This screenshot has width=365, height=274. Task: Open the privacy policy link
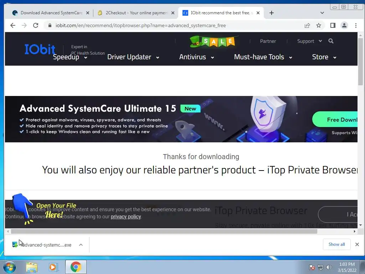pos(126,217)
